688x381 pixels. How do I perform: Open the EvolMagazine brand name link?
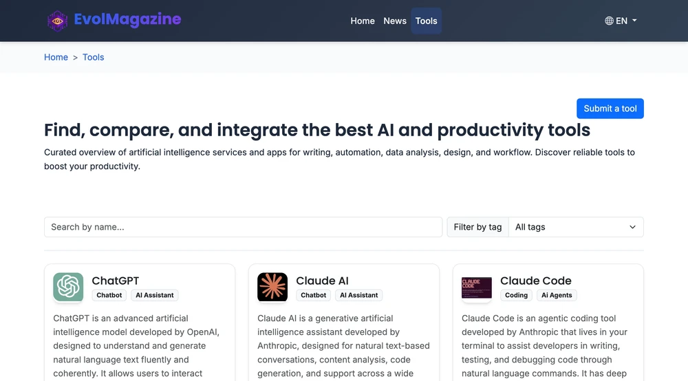click(x=127, y=19)
